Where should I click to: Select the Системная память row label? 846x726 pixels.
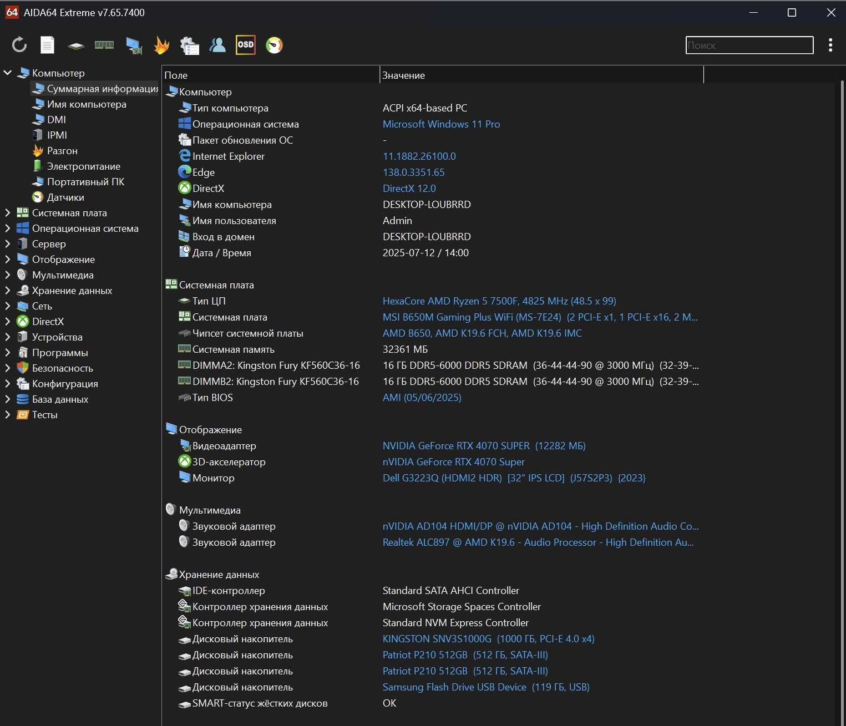(x=234, y=349)
